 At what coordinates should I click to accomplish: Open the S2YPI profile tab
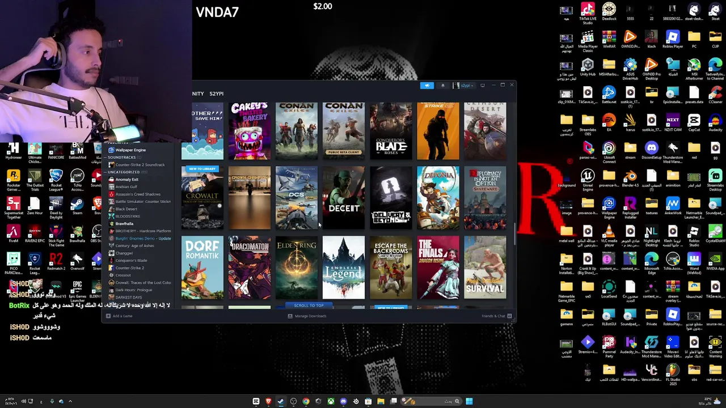click(x=216, y=93)
